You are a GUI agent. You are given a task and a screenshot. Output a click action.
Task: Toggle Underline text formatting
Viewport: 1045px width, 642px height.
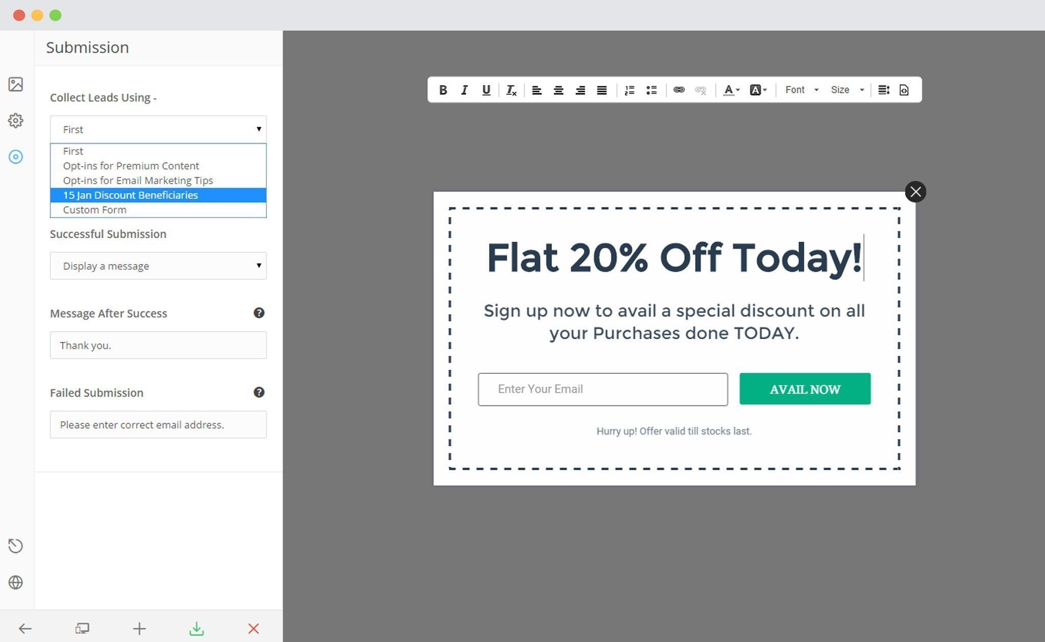[x=486, y=90]
